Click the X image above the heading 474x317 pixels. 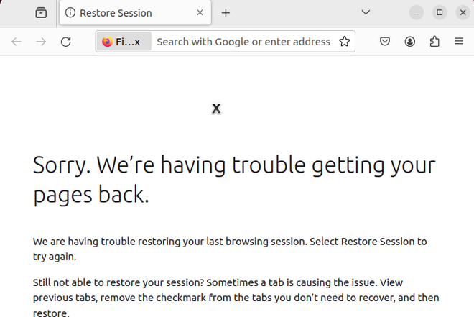point(216,109)
